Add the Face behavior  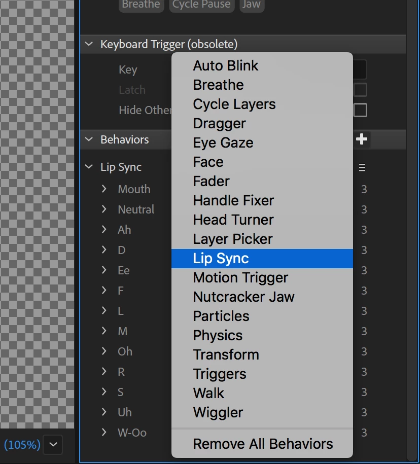(x=262, y=162)
